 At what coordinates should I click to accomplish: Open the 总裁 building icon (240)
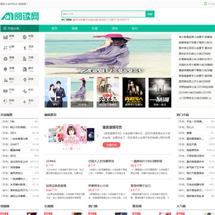click(x=24, y=59)
